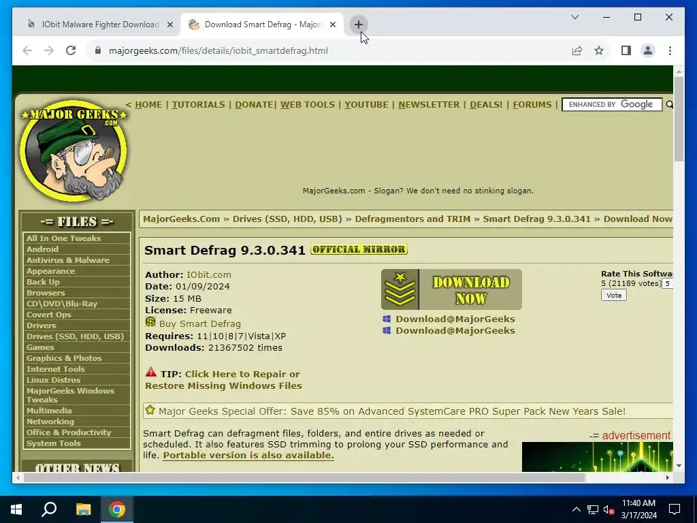
Task: Click the browser back arrow
Action: 27,50
